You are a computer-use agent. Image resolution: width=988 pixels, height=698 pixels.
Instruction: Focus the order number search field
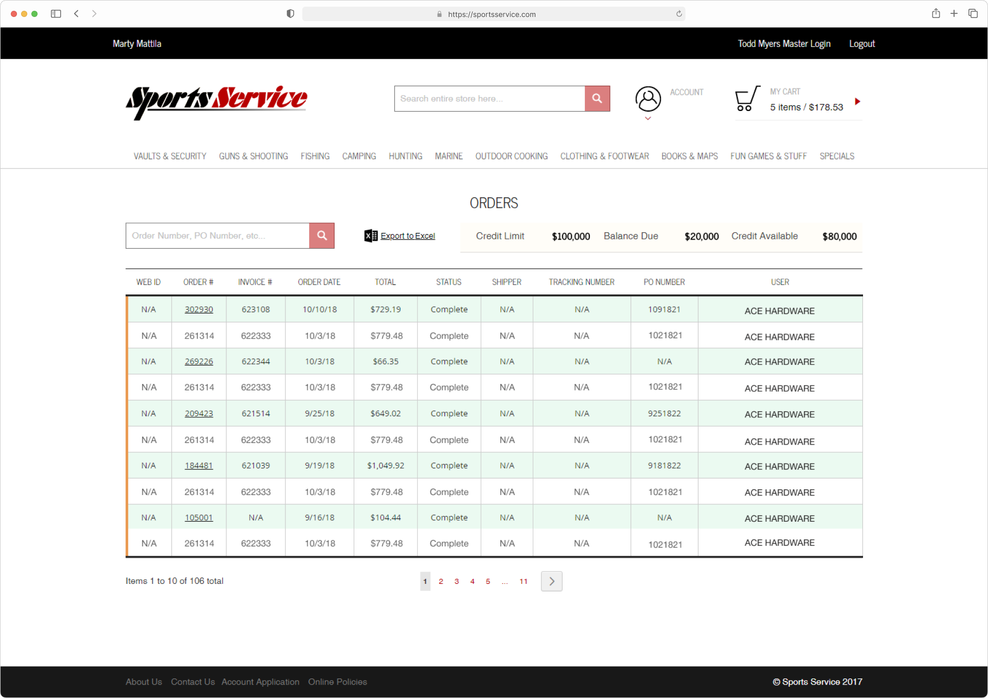(217, 235)
